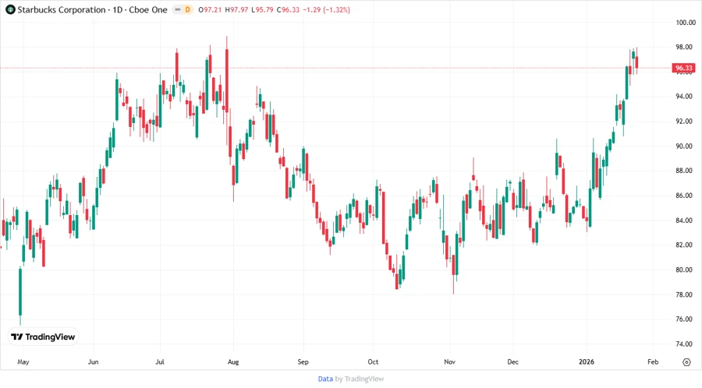Click the Starbucks Corporation chart title
Viewport: 702px width, 388px height.
92,9
